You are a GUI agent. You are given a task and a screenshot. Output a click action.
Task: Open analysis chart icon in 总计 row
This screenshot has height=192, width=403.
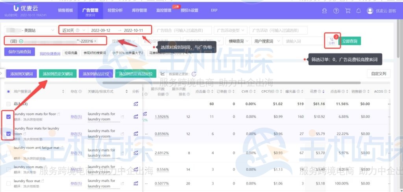136,104
